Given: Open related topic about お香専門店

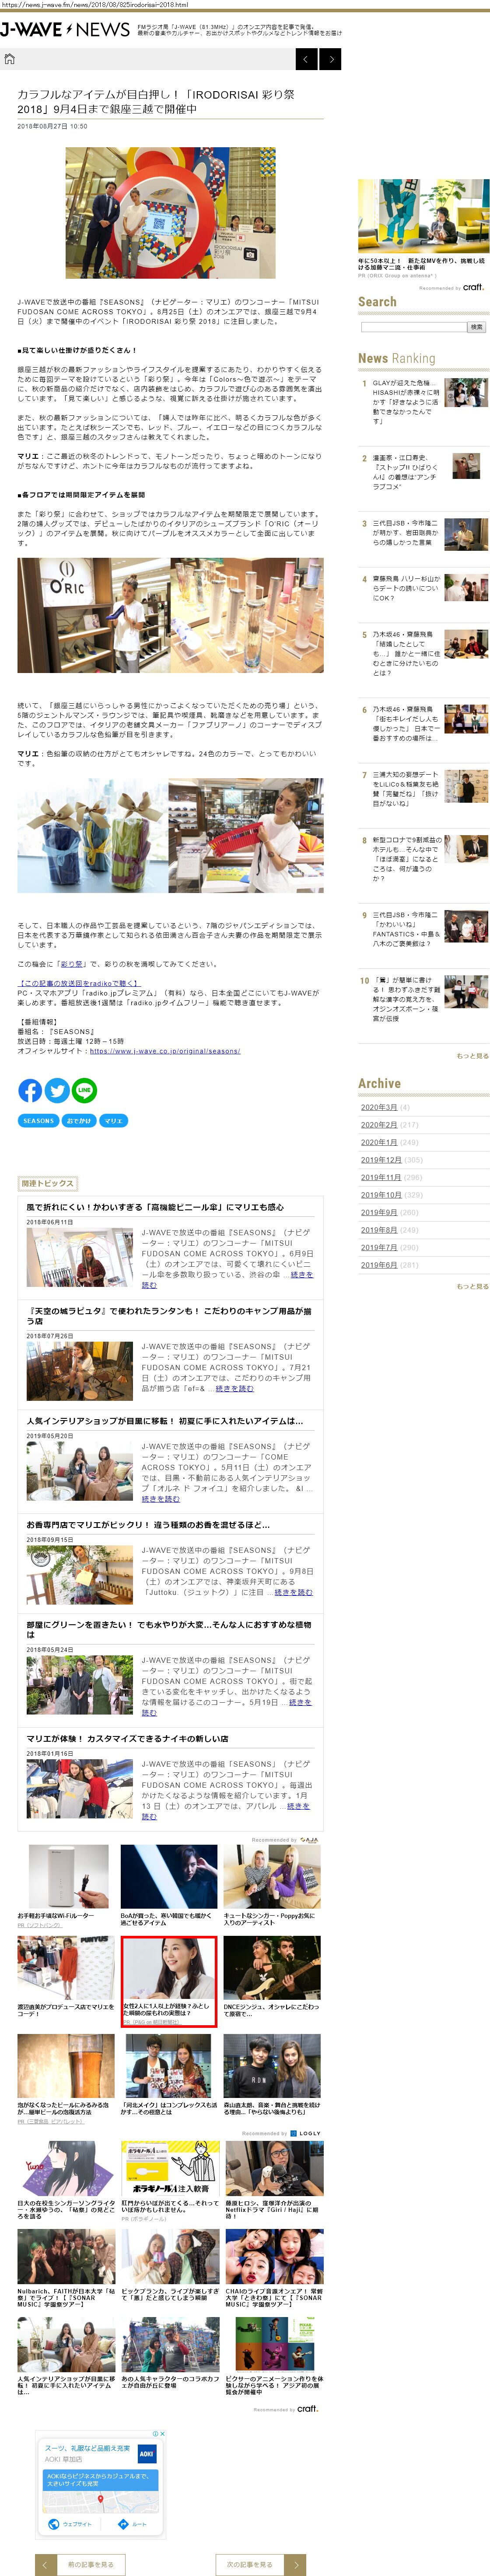Looking at the screenshot, I should coord(148,1525).
